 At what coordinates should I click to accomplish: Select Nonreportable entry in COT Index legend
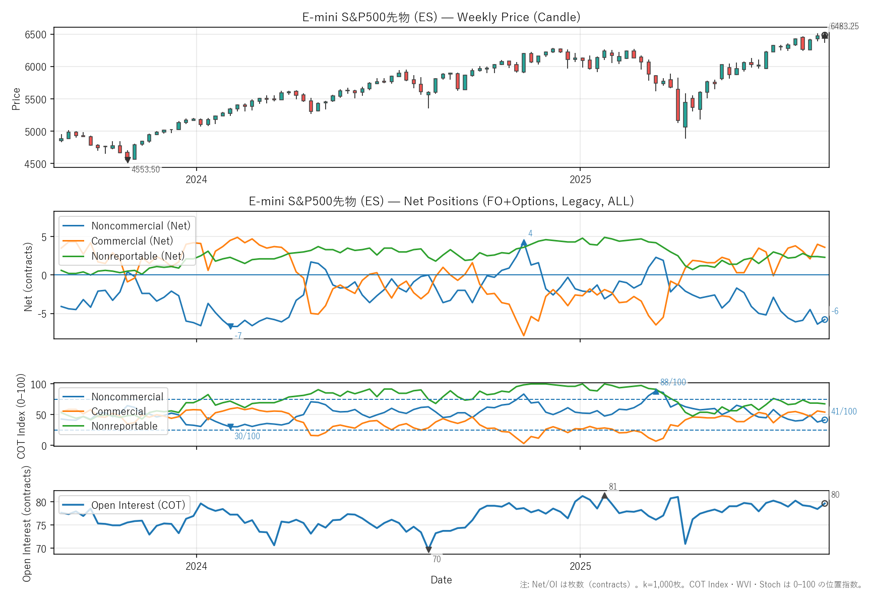(x=125, y=426)
